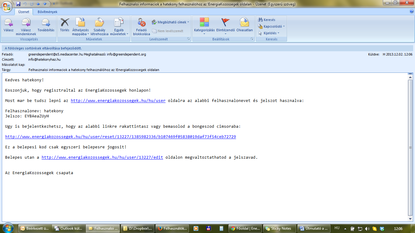
Task: Open the Sticky Notes taskbar window
Action: click(x=280, y=228)
